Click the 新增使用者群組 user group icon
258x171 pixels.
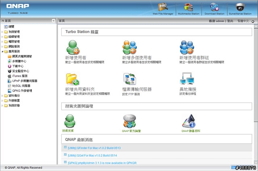(x=187, y=47)
